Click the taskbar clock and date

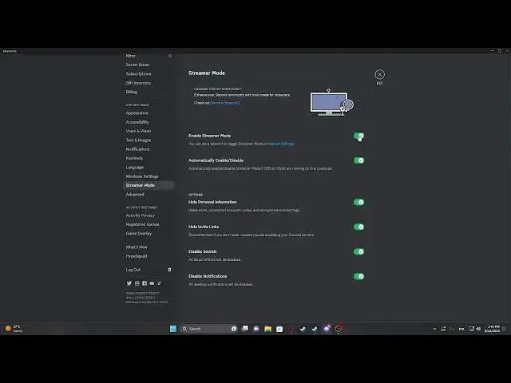492,329
